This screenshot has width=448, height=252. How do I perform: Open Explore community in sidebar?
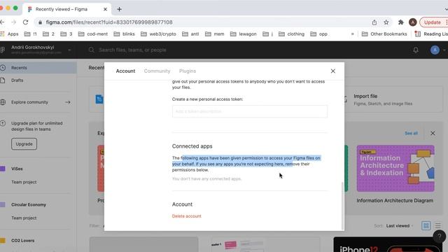pos(29,102)
